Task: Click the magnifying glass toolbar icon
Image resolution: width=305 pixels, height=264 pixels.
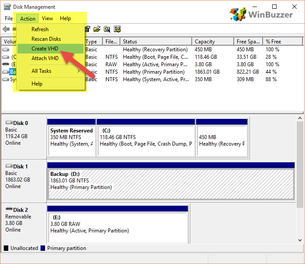Action: click(x=107, y=29)
